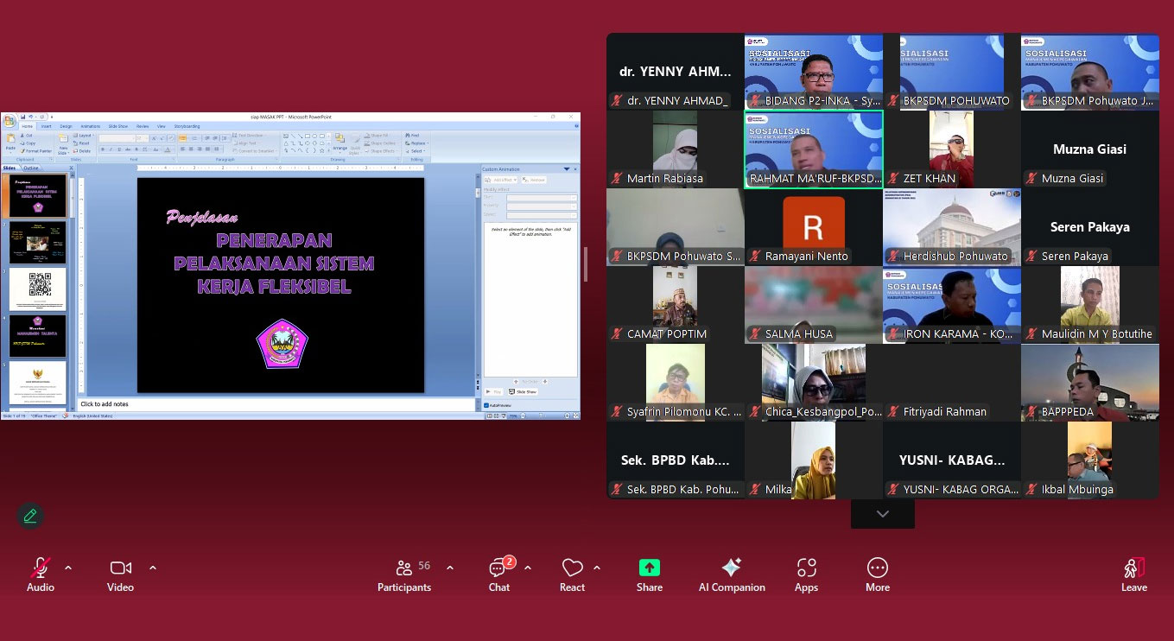The height and width of the screenshot is (641, 1174).
Task: Select RAHMAT MA'RUF-BKPSD video tile
Action: tap(813, 149)
